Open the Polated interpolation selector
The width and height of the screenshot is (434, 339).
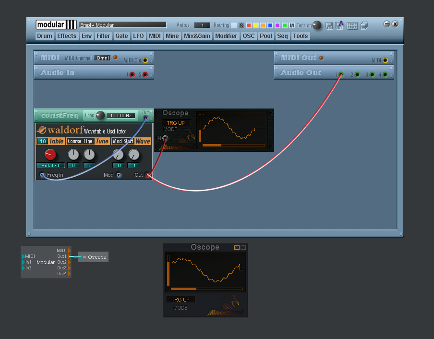coord(50,166)
